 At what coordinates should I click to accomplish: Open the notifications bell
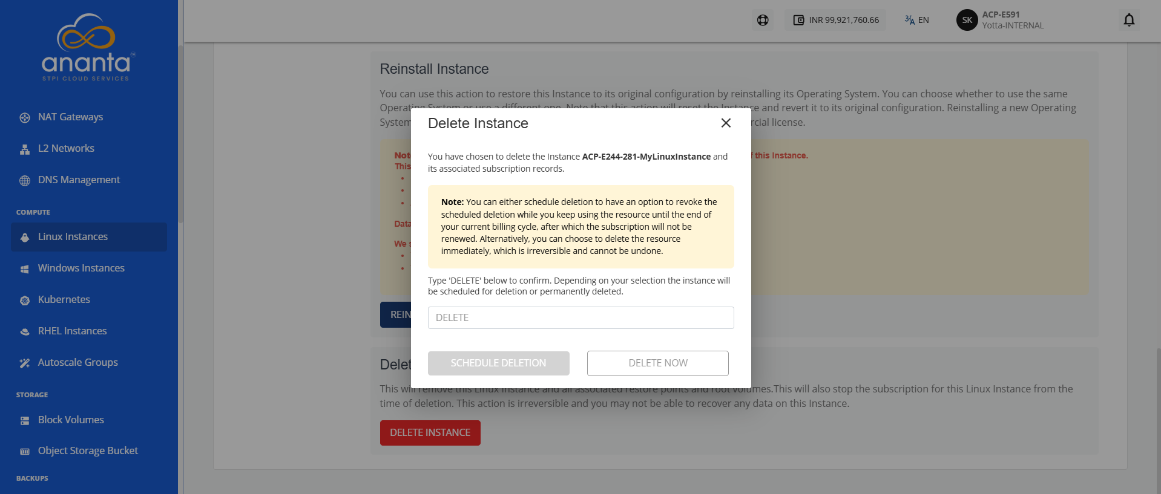pos(1129,20)
